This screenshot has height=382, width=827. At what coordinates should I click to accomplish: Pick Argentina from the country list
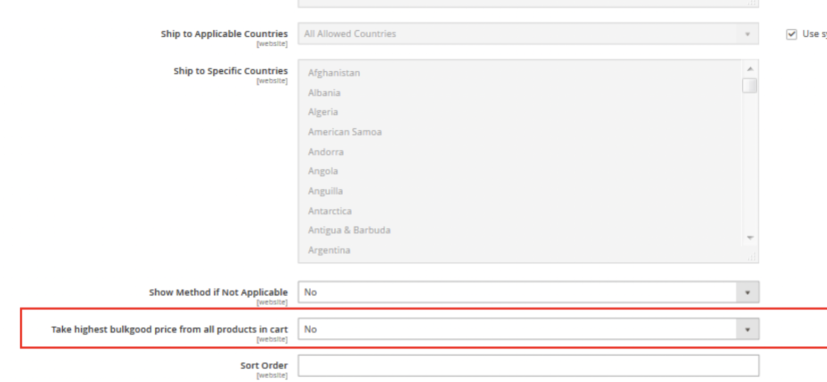click(329, 250)
